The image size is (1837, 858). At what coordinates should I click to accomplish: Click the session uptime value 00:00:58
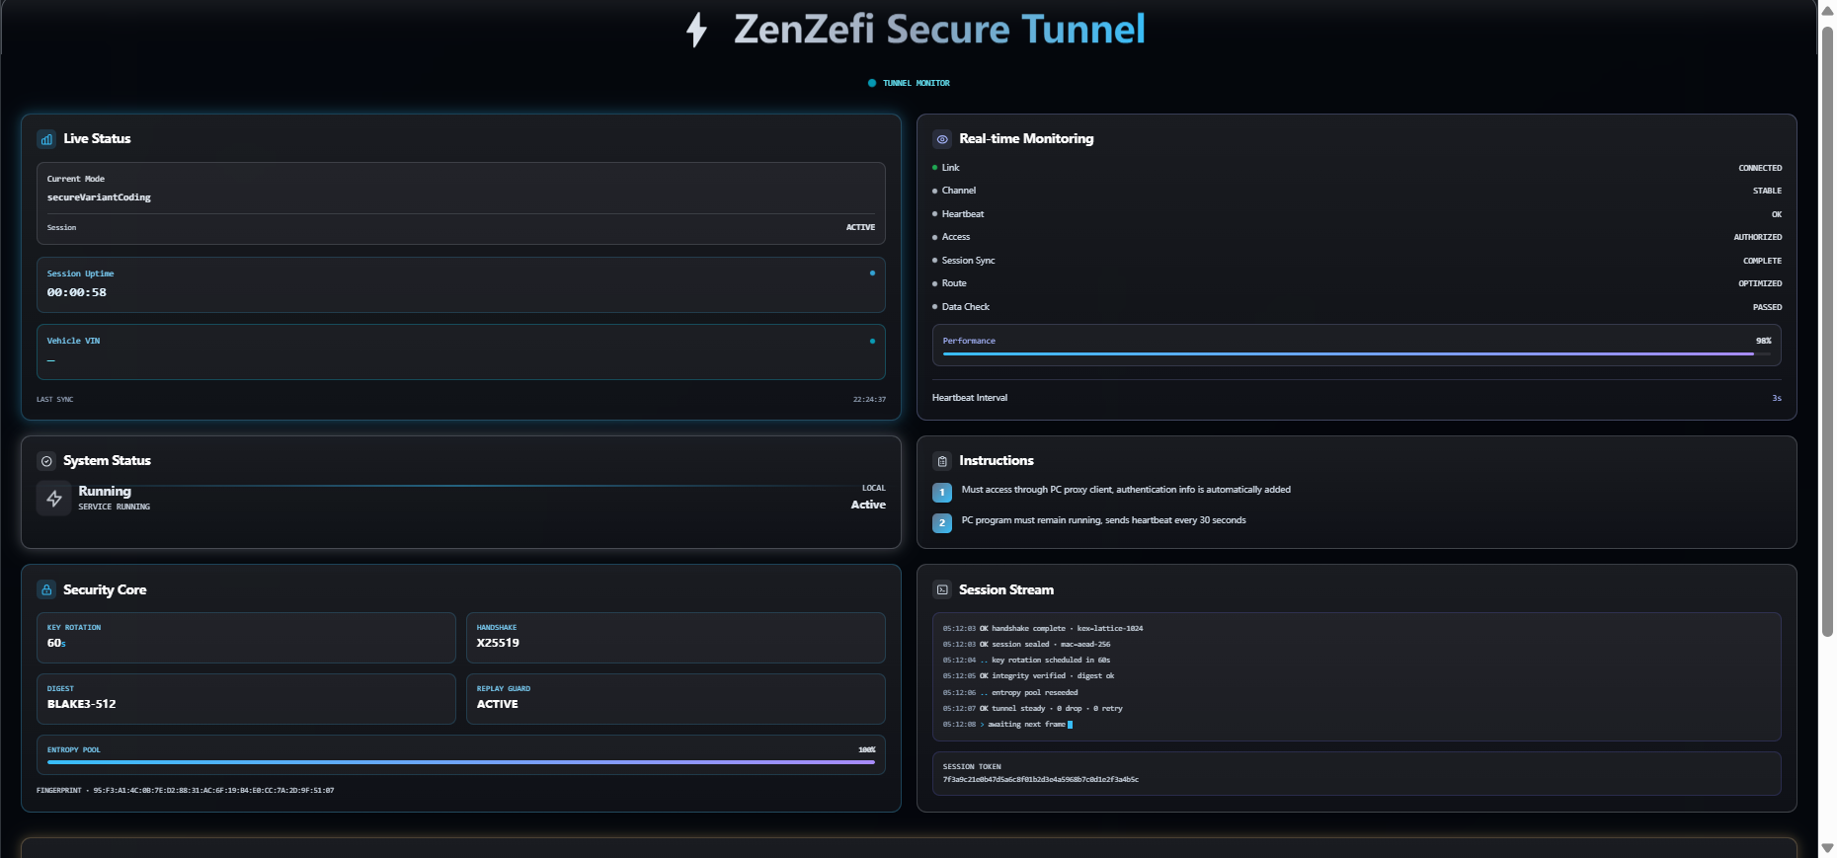77,292
